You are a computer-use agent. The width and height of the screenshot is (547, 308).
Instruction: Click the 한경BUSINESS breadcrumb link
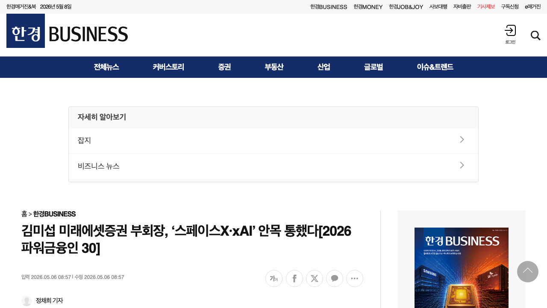click(x=54, y=214)
